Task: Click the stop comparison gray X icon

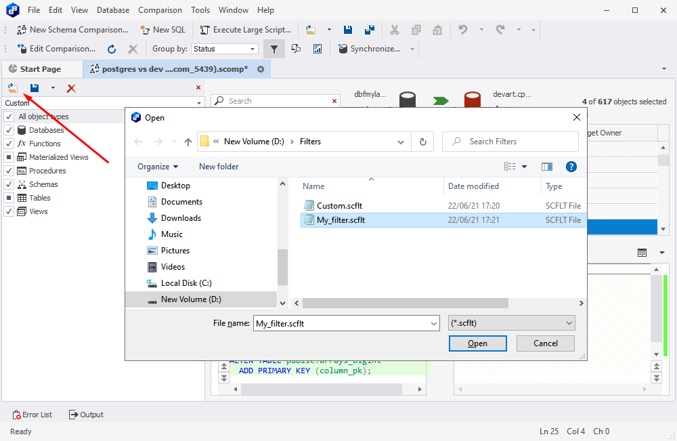Action: (x=133, y=49)
